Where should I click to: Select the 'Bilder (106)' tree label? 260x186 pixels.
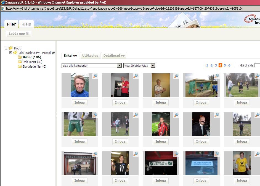pyautogui.click(x=32, y=57)
